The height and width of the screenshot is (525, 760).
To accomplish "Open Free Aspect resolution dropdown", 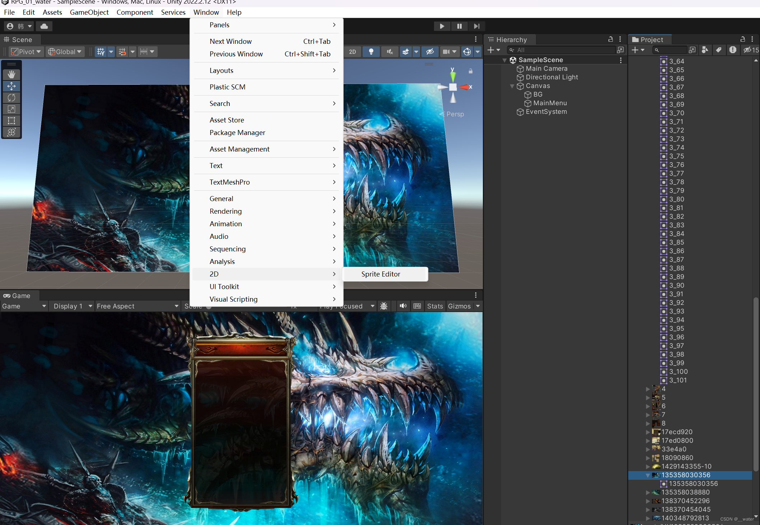I will click(137, 306).
